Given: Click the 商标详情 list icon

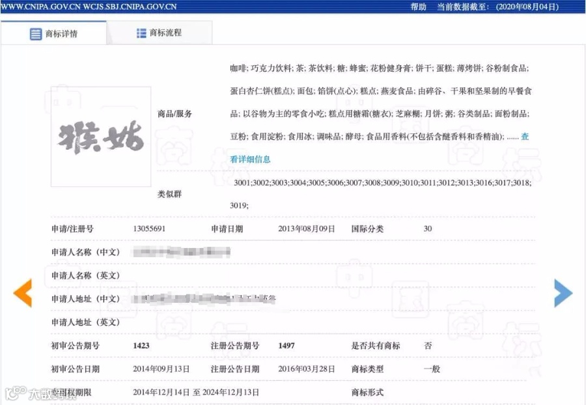Looking at the screenshot, I should click(x=36, y=34).
